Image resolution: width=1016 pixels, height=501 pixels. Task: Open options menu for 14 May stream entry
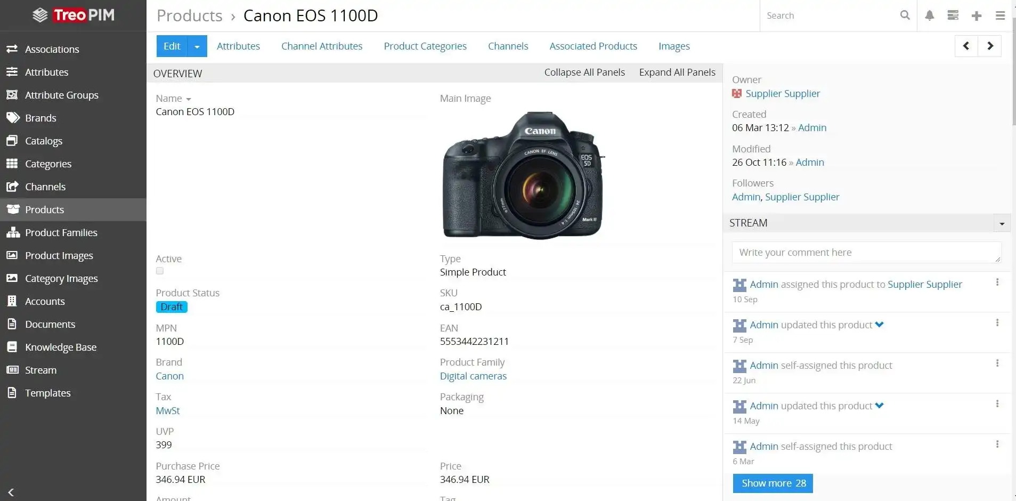[x=997, y=403]
